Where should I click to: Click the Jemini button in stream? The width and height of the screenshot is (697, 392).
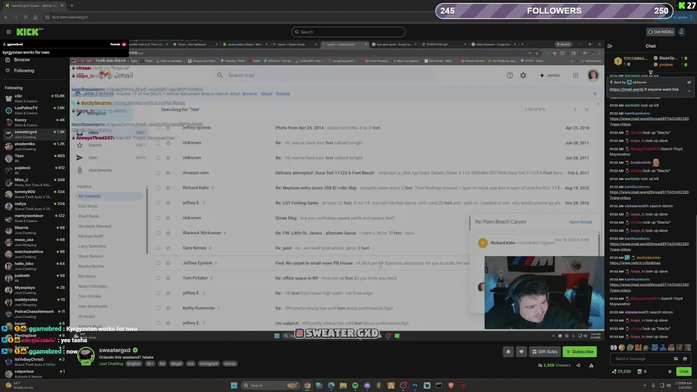click(550, 76)
